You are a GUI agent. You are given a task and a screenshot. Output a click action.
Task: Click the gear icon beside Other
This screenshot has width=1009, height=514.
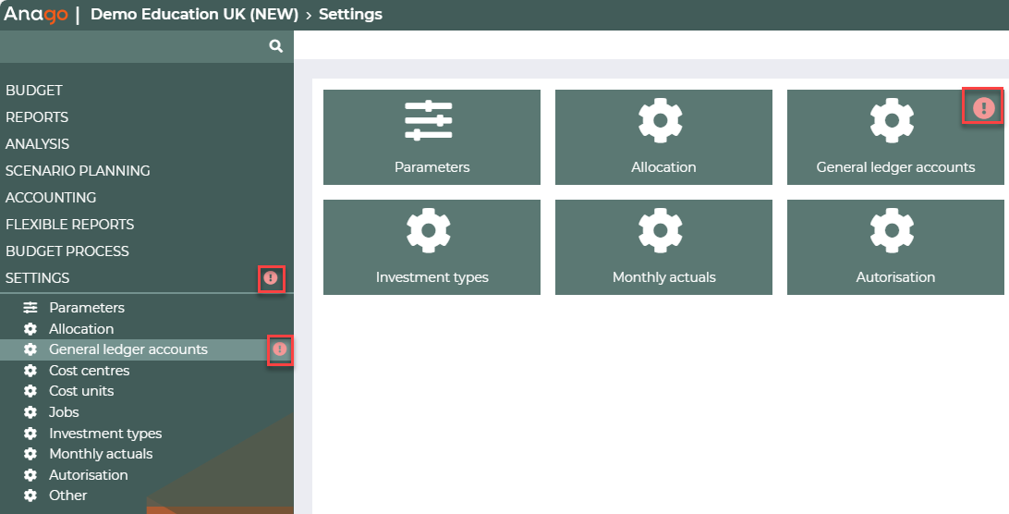[x=30, y=496]
